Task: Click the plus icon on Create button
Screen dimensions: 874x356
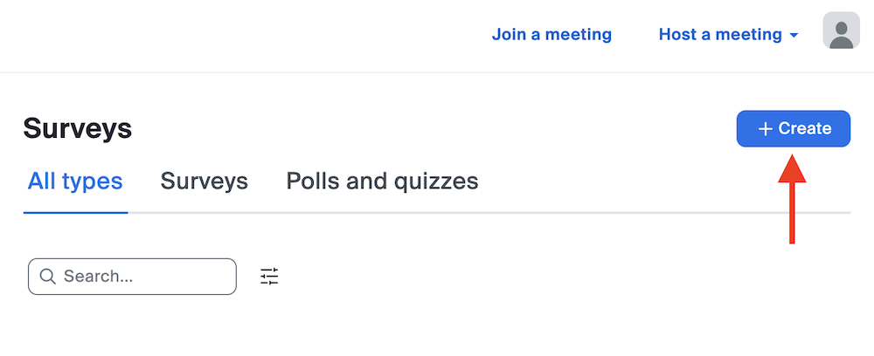Action: click(x=766, y=129)
